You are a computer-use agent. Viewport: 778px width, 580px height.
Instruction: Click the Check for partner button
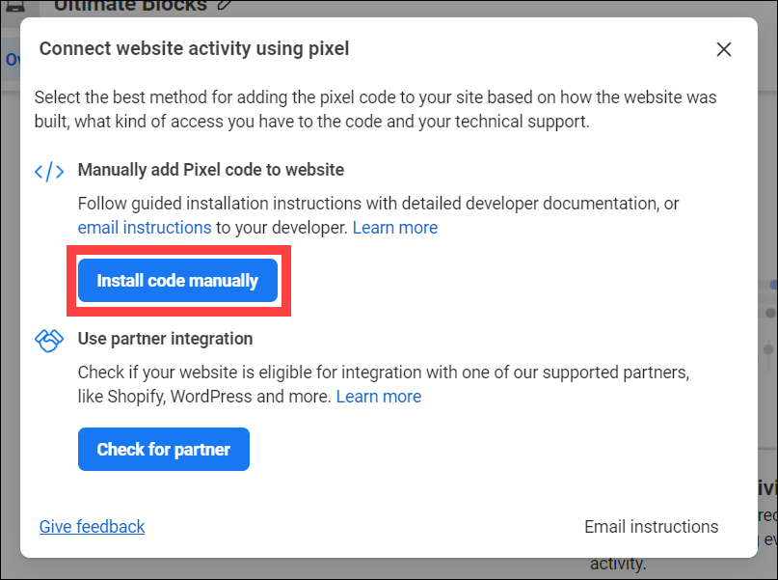tap(164, 450)
